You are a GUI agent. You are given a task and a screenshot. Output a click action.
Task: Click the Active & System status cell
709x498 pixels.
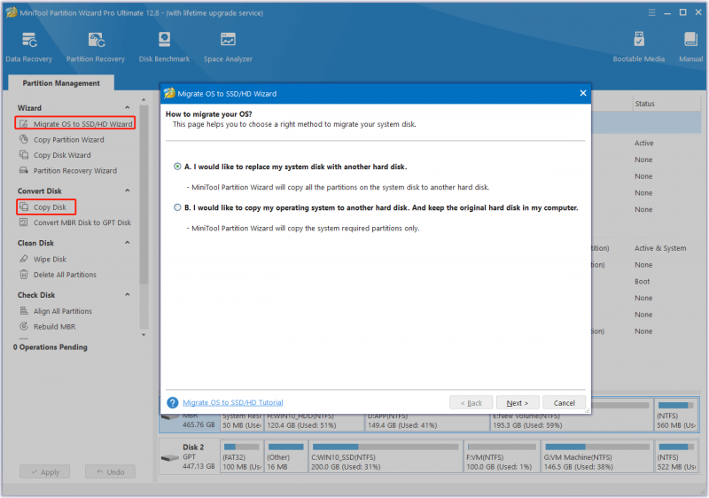[x=660, y=247]
